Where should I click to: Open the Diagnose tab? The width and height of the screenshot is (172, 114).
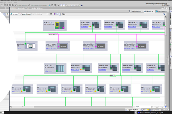coord(155,109)
